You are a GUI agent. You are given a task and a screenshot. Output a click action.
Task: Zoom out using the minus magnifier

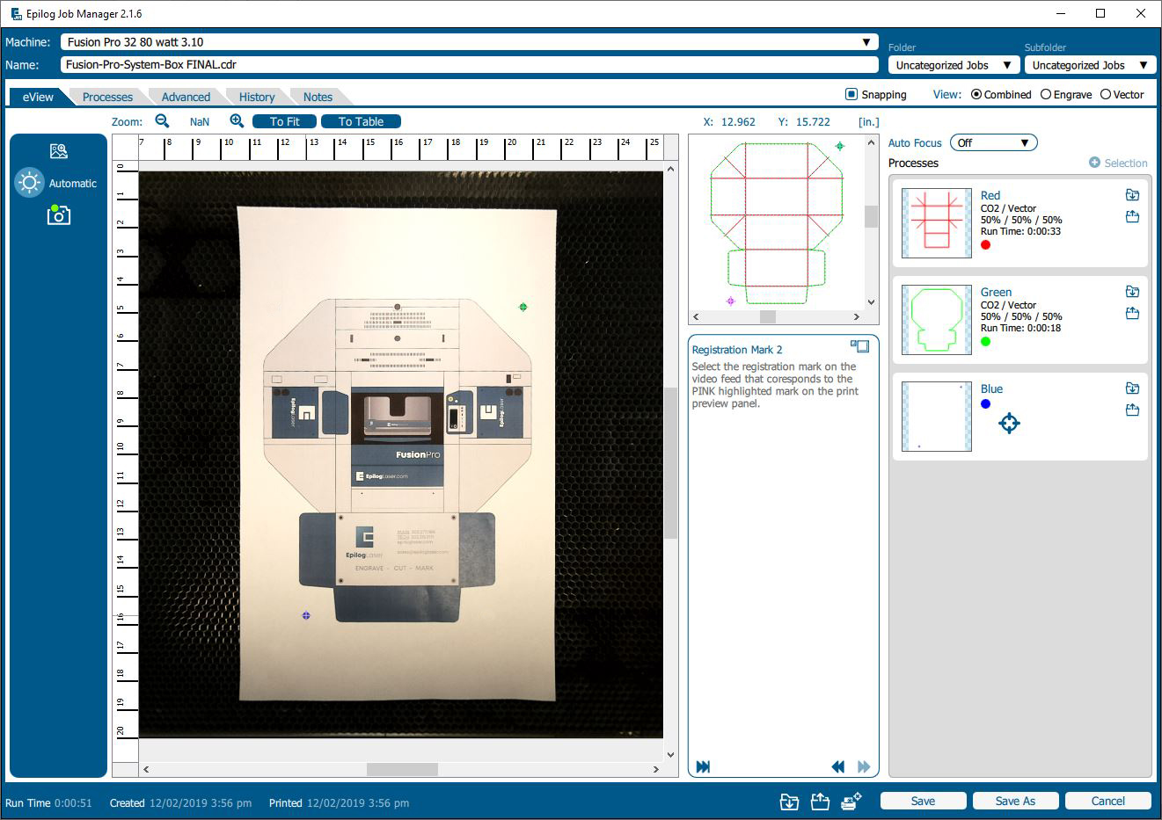tap(162, 121)
